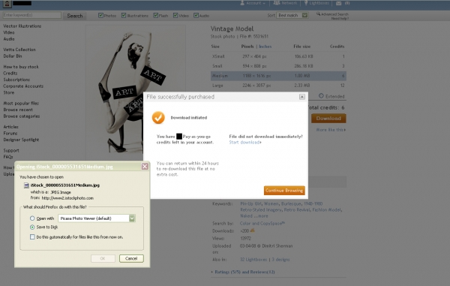The height and width of the screenshot is (286, 450).
Task: Click the Need help link
Action: 340,18
